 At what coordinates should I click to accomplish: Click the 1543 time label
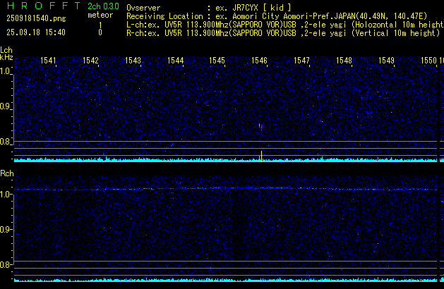pyautogui.click(x=133, y=61)
